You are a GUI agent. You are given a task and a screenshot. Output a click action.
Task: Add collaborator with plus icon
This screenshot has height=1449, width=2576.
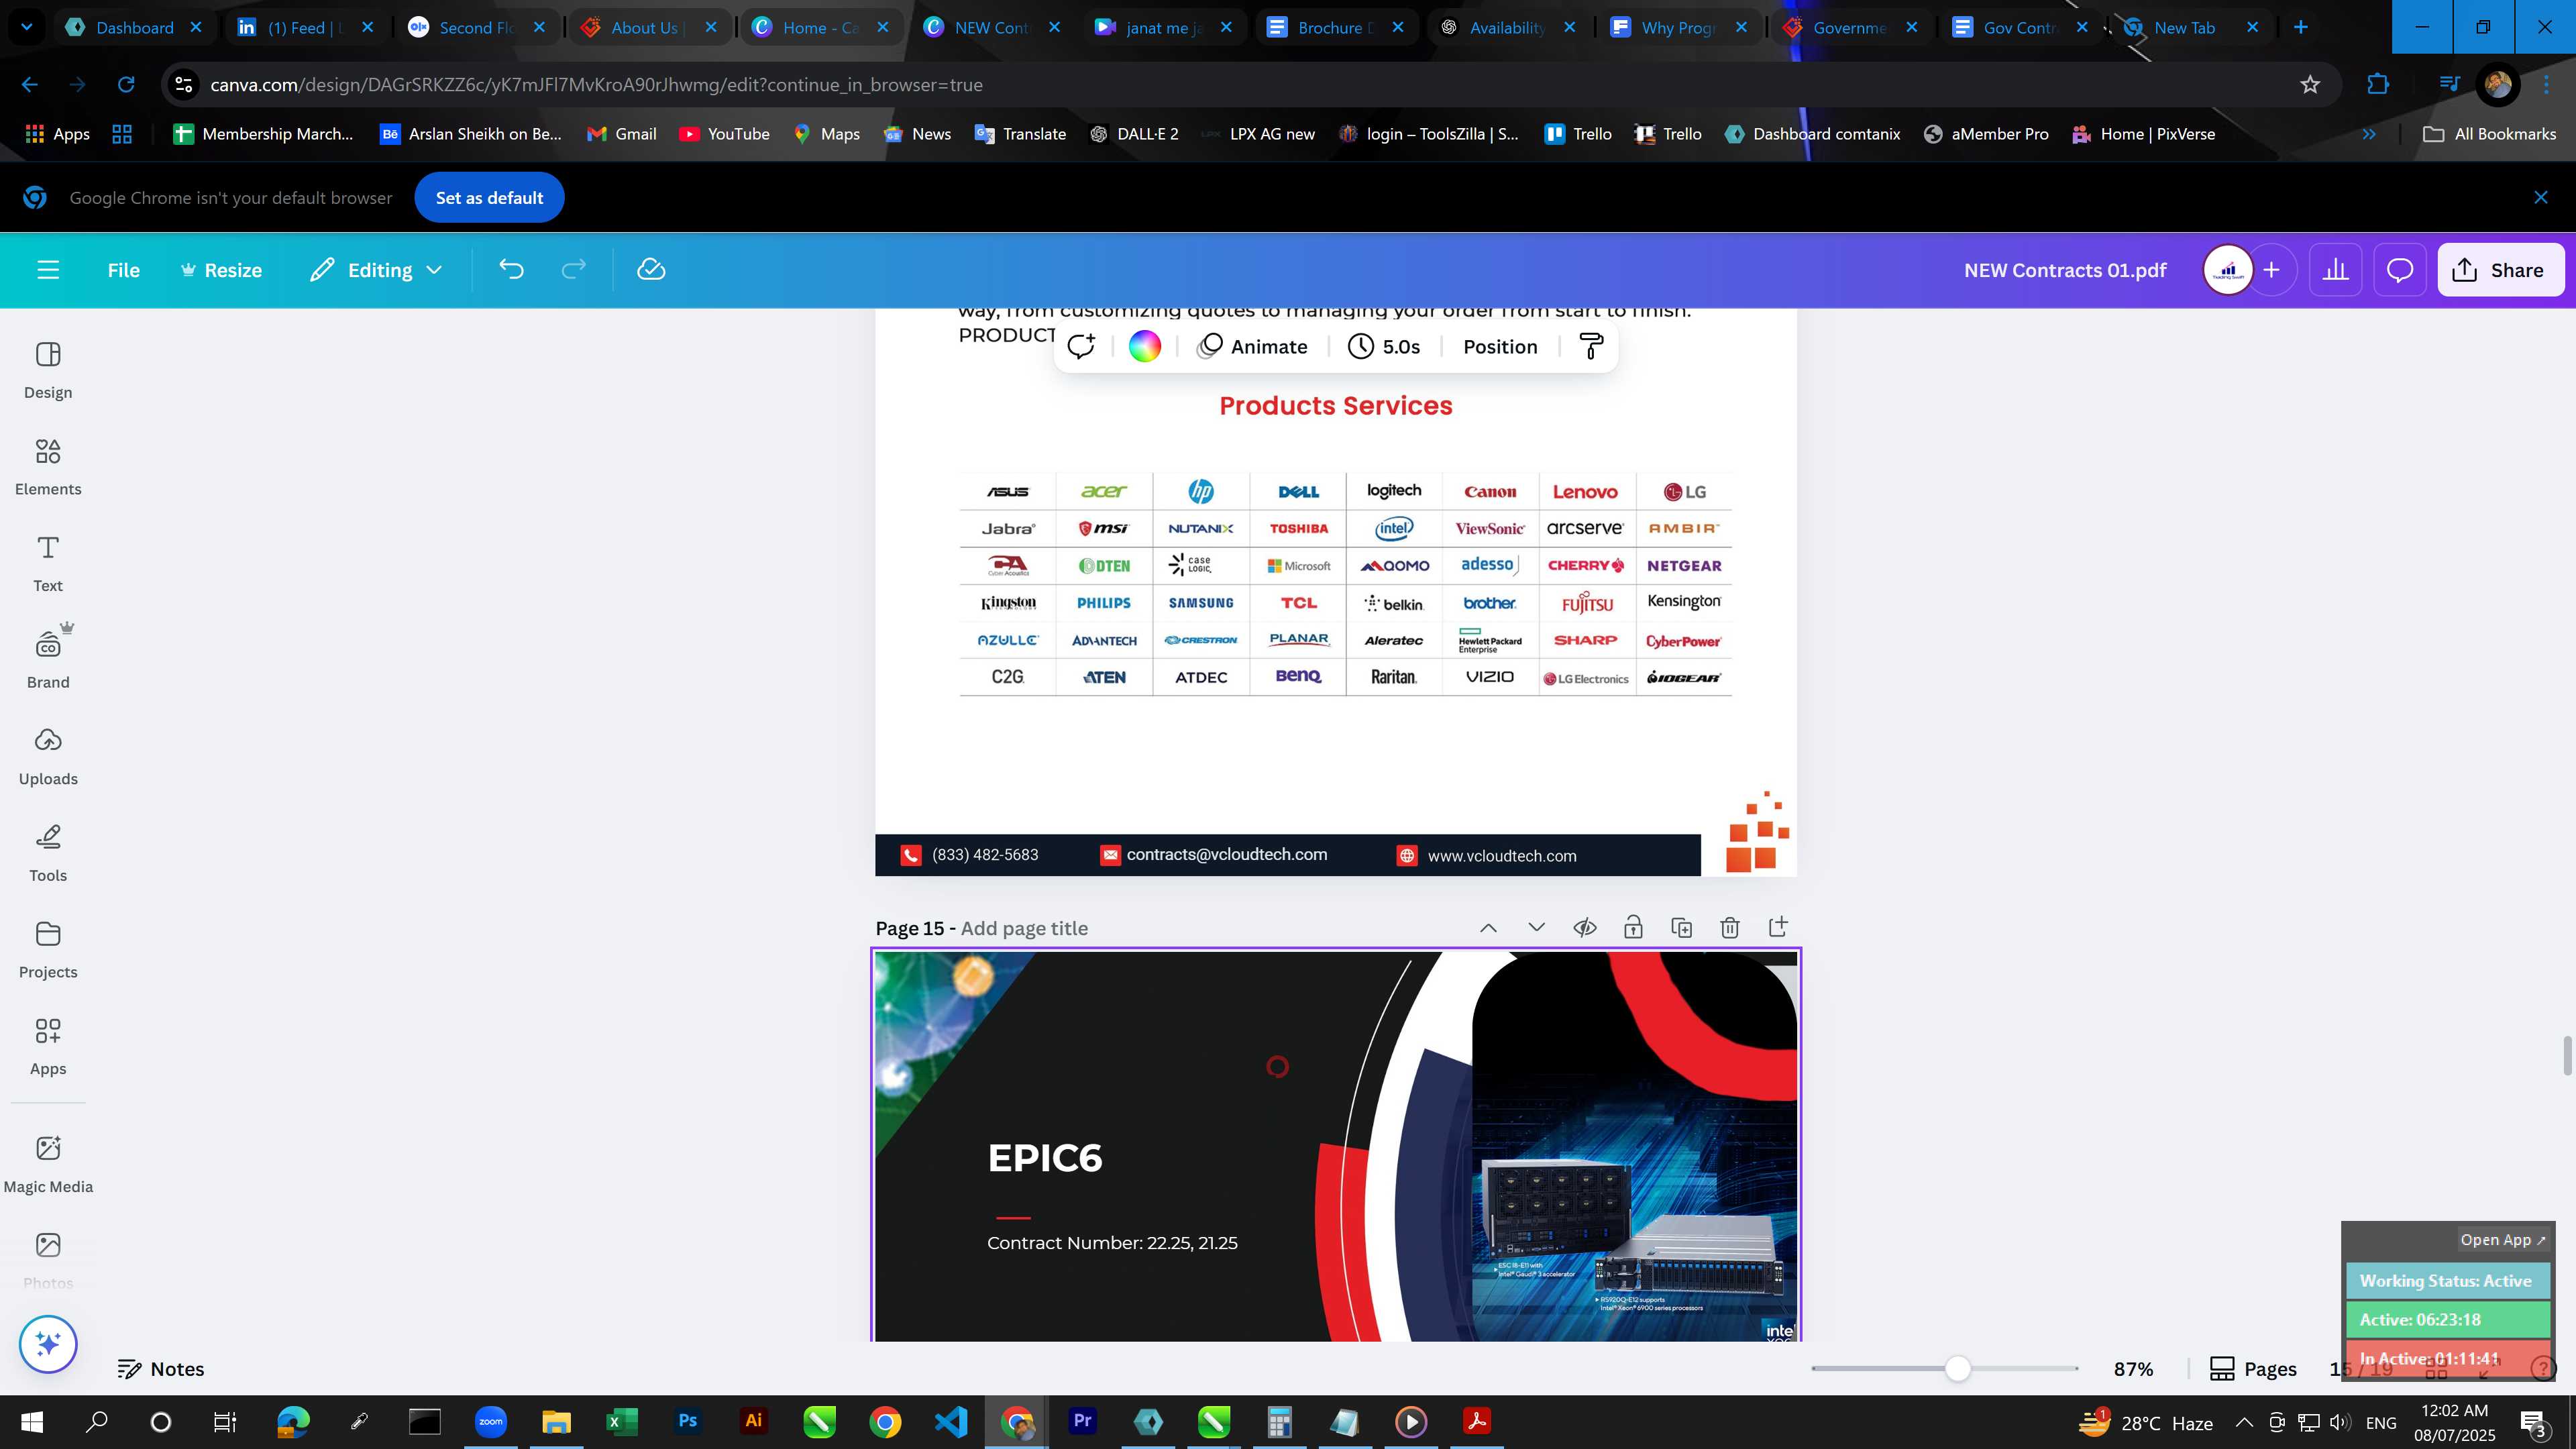pyautogui.click(x=2272, y=270)
